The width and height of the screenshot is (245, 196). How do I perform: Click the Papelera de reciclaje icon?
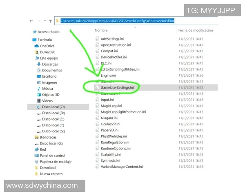[36, 162]
